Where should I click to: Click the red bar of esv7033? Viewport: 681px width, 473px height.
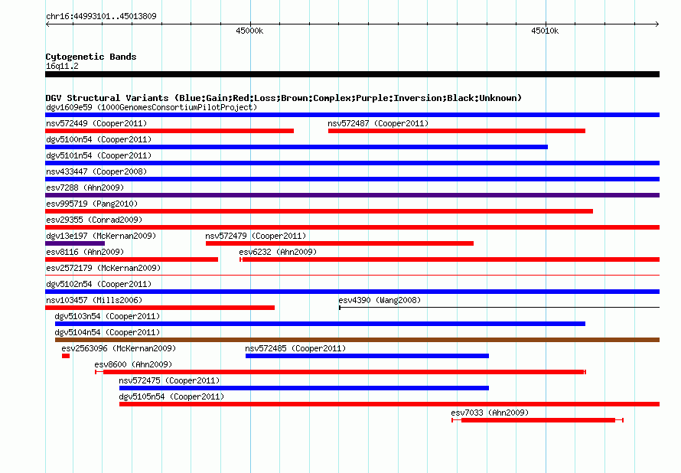(538, 420)
